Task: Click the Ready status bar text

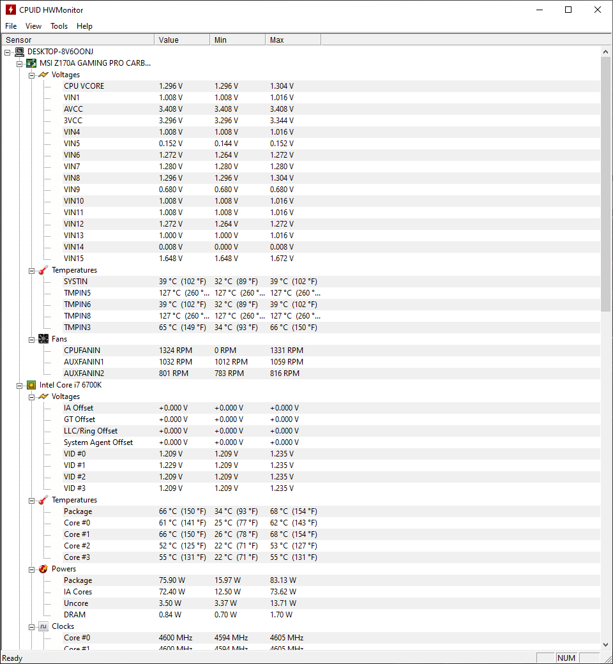Action: (x=12, y=658)
